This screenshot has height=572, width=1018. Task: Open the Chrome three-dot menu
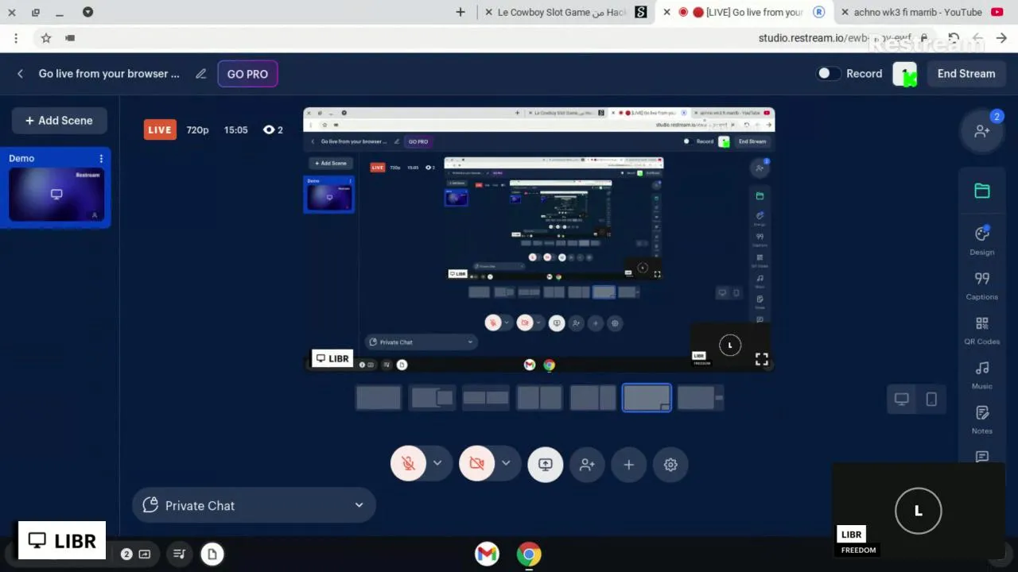pyautogui.click(x=15, y=37)
